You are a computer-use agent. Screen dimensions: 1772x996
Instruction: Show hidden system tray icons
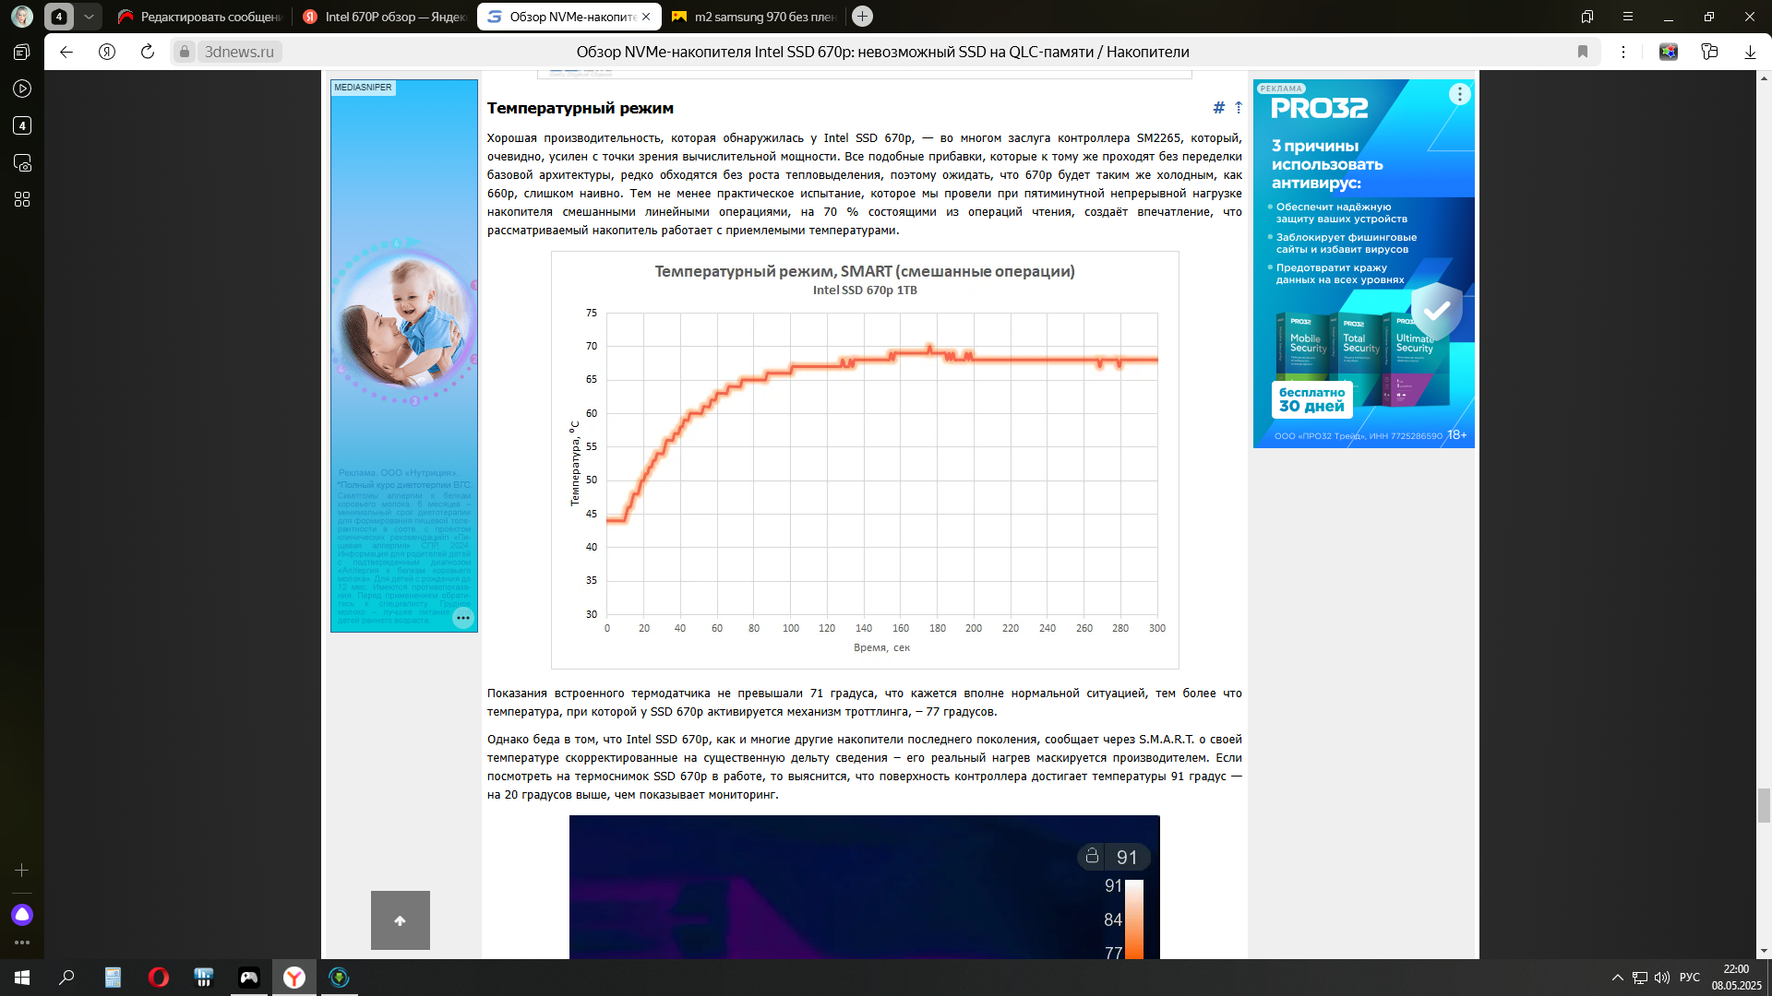pos(1617,978)
